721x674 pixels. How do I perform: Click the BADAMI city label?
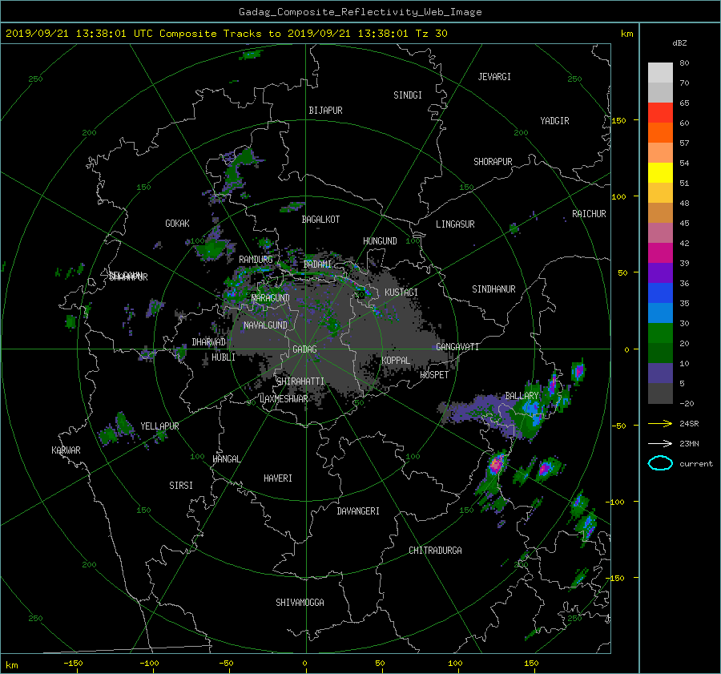click(x=317, y=264)
